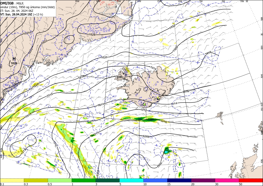Click the cyan heavy precipitation cell south-east of Iceland
The width and height of the screenshot is (263, 186).
pyautogui.click(x=166, y=152)
